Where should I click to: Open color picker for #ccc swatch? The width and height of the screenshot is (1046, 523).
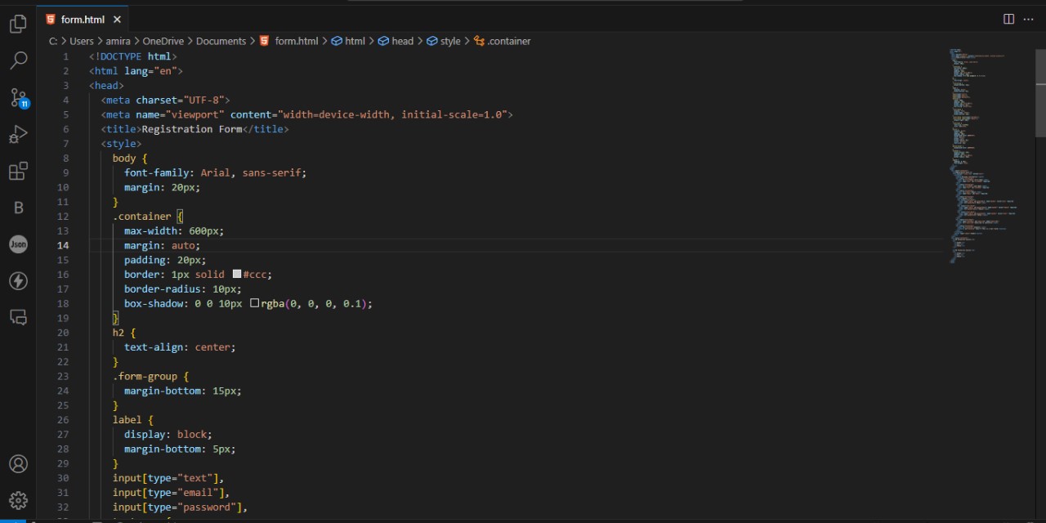237,275
